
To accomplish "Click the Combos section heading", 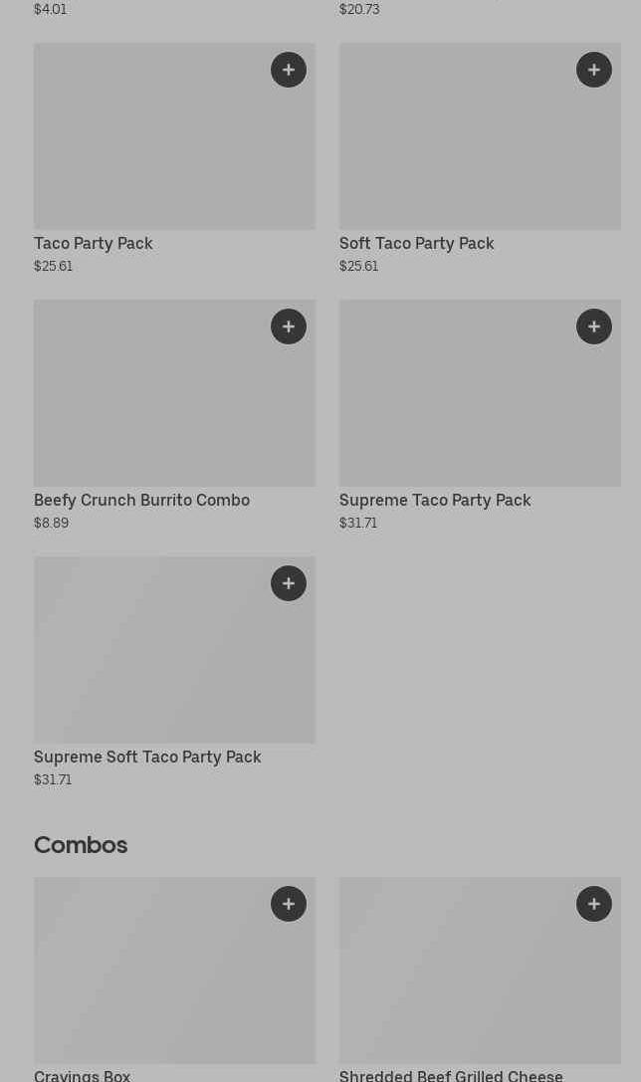I will click(81, 845).
